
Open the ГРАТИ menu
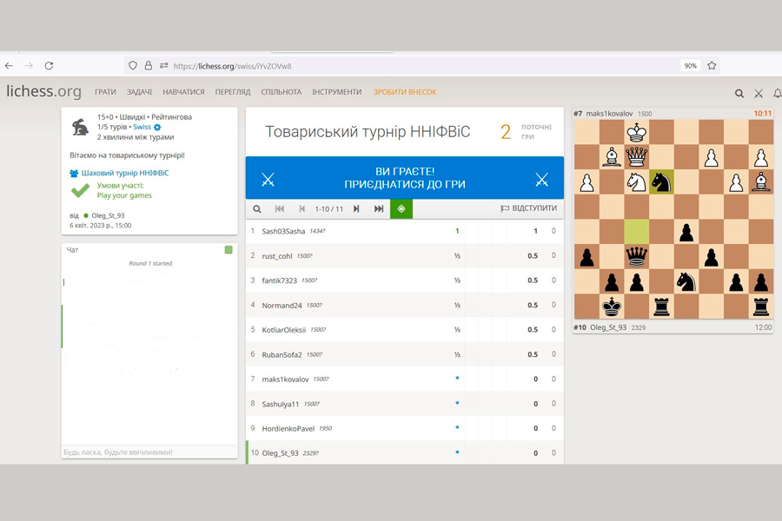pos(105,92)
